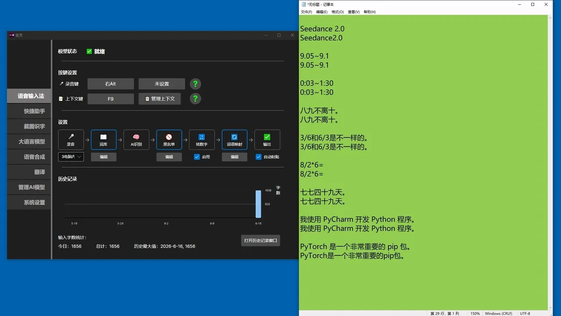Click the first 8/2*6= line in Notepad
Viewport: 561px width, 316px height.
(x=312, y=165)
